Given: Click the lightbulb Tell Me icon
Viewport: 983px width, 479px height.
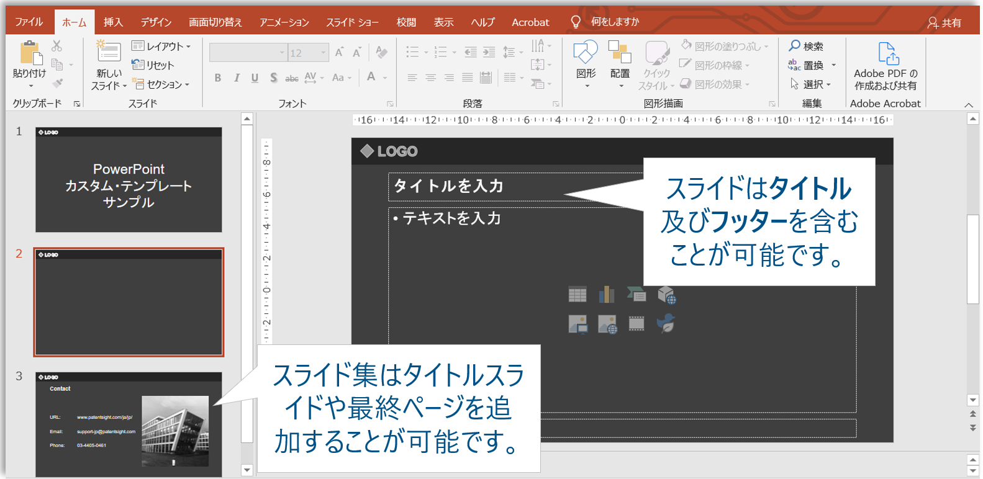Looking at the screenshot, I should pos(576,22).
